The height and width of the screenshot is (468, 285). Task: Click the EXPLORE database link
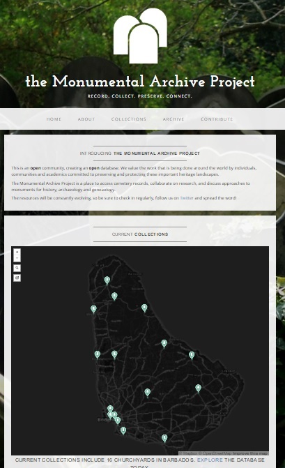pyautogui.click(x=210, y=460)
